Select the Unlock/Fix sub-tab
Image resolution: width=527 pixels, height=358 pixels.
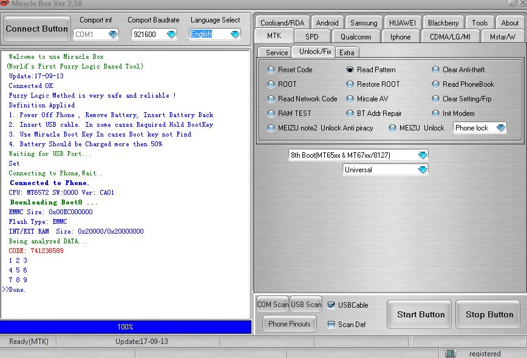click(x=315, y=52)
